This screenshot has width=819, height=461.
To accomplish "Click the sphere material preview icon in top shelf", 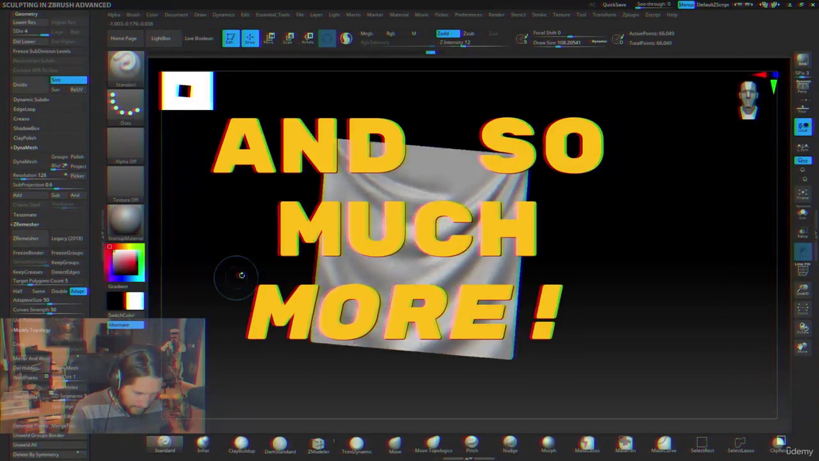I will 346,38.
